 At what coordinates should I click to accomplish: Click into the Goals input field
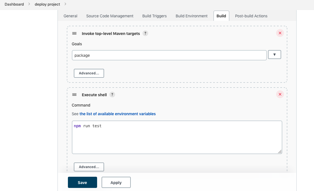click(169, 55)
